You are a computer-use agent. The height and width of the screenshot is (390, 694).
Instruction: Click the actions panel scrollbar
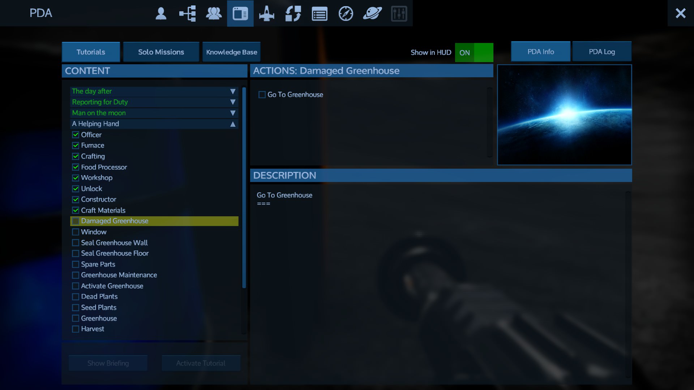pos(490,122)
